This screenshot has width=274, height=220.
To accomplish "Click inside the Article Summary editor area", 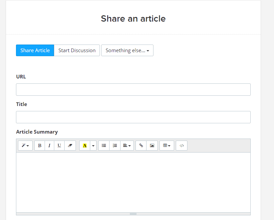I will pyautogui.click(x=133, y=182).
